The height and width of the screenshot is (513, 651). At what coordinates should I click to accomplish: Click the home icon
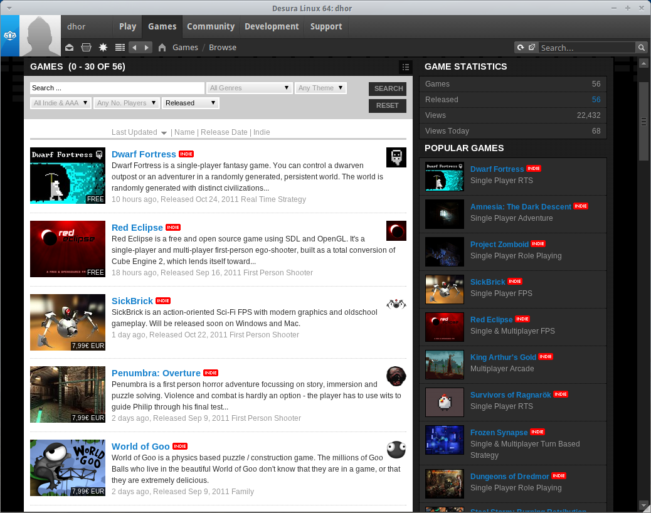[x=162, y=47]
